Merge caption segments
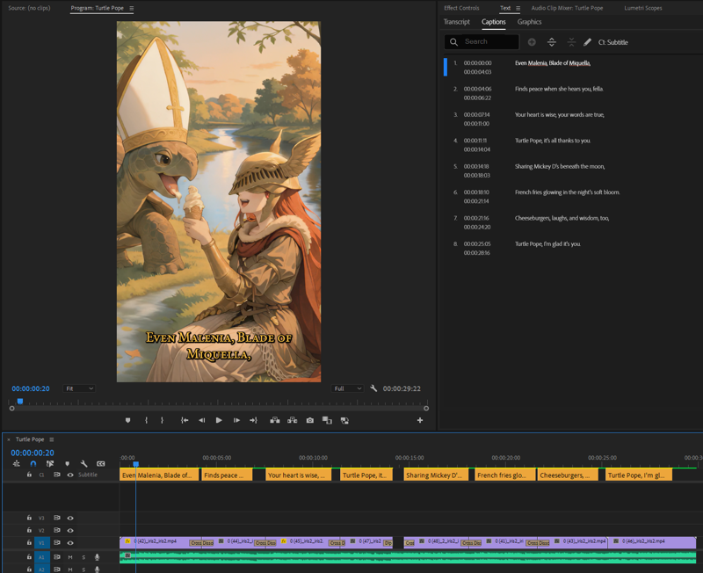This screenshot has height=573, width=703. (x=571, y=41)
